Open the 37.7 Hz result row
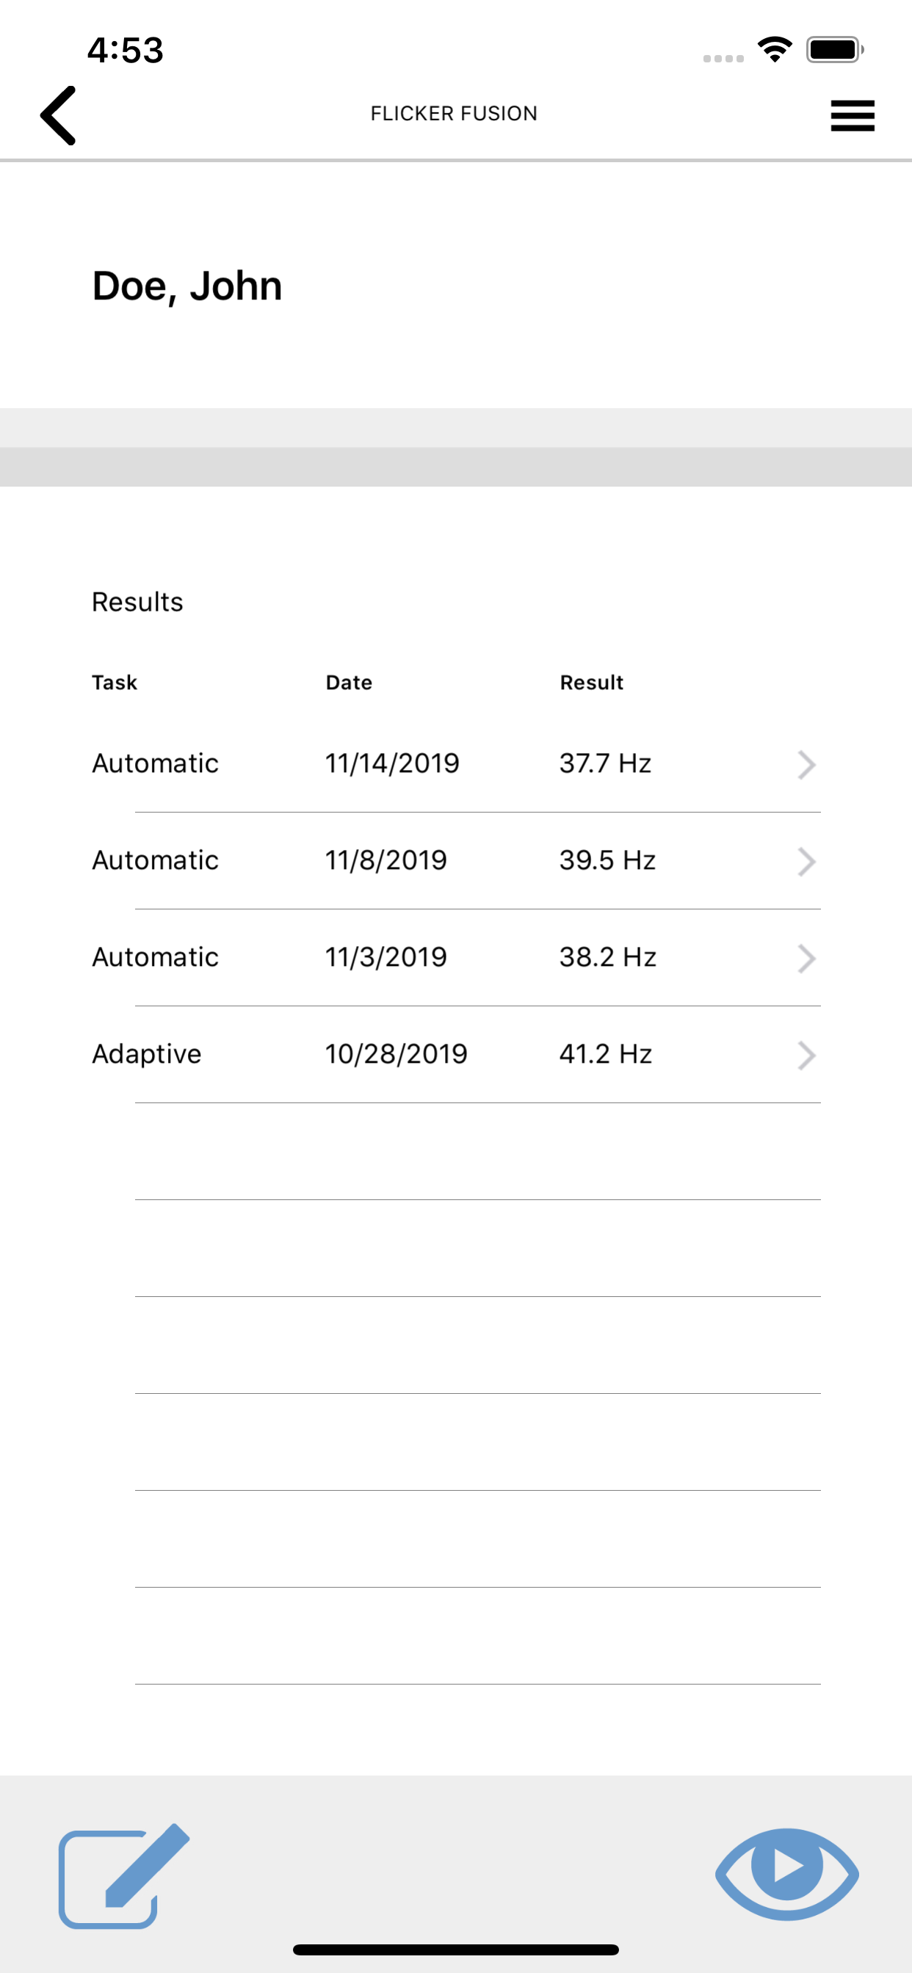Screen dimensions: 912x1973 click(x=456, y=763)
